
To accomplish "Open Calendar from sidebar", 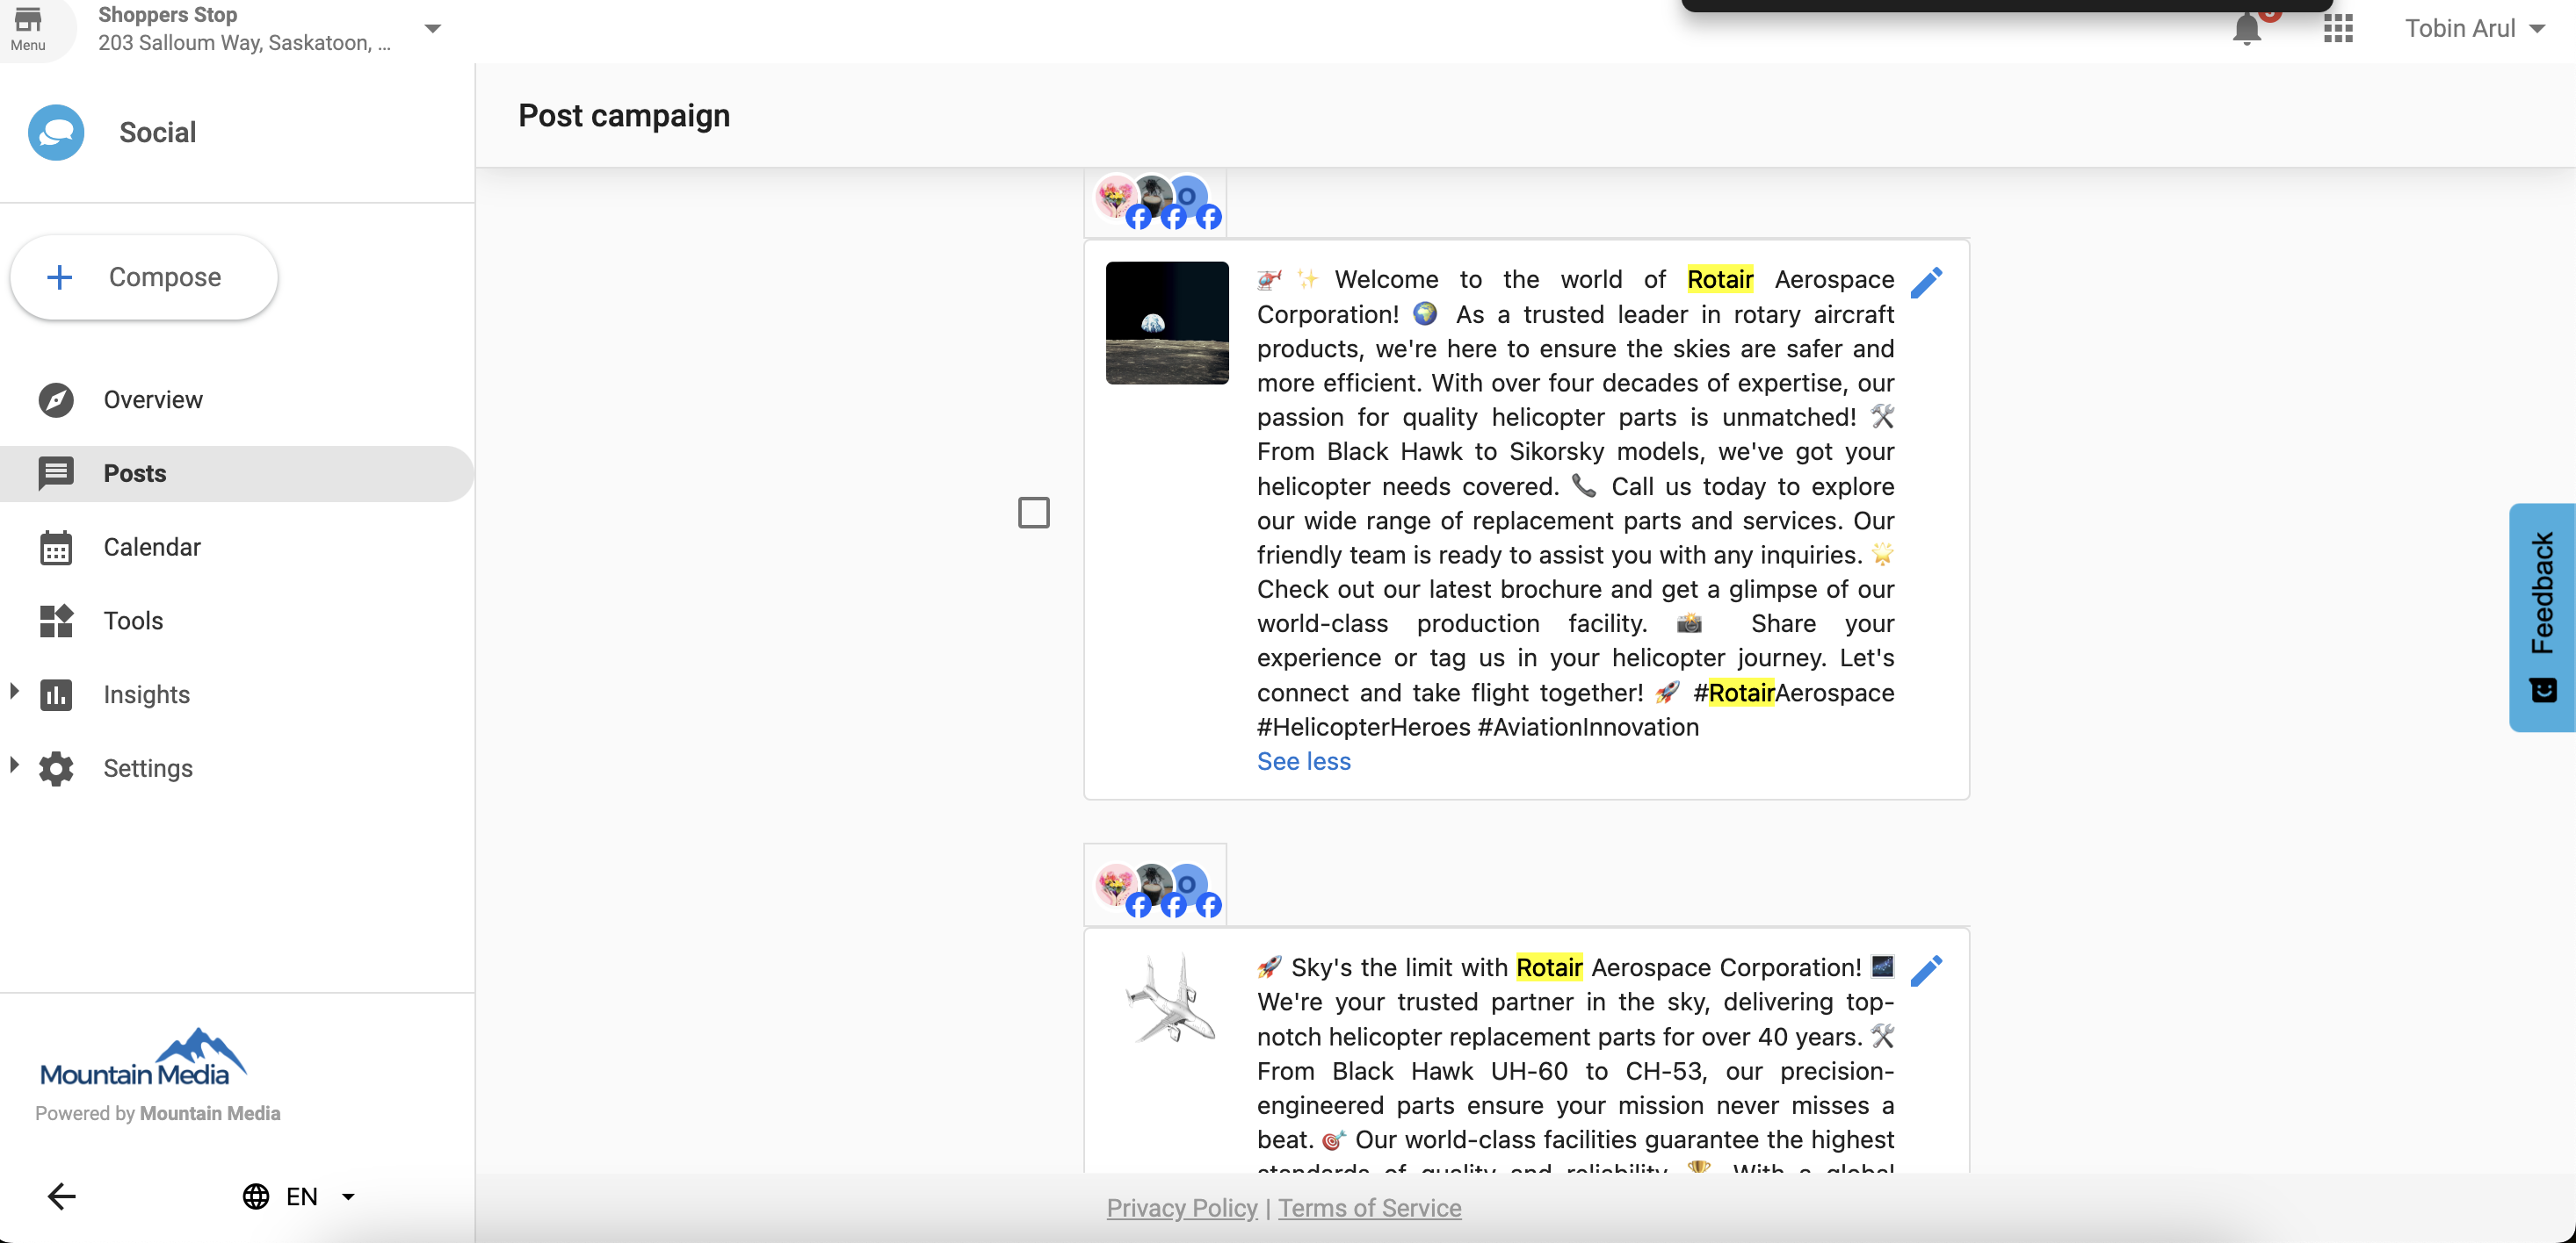I will coord(237,548).
